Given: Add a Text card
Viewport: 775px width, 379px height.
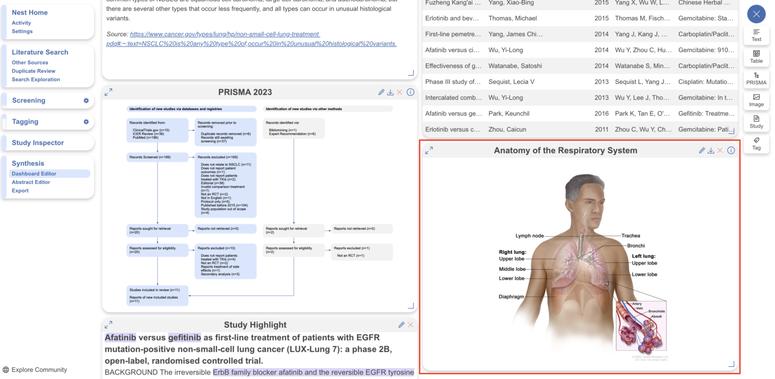Looking at the screenshot, I should (756, 35).
